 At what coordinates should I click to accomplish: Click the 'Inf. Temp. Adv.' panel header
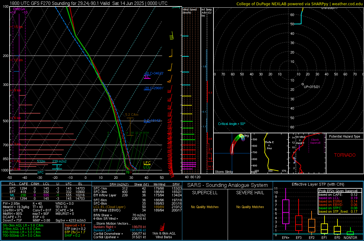coord(206,13)
